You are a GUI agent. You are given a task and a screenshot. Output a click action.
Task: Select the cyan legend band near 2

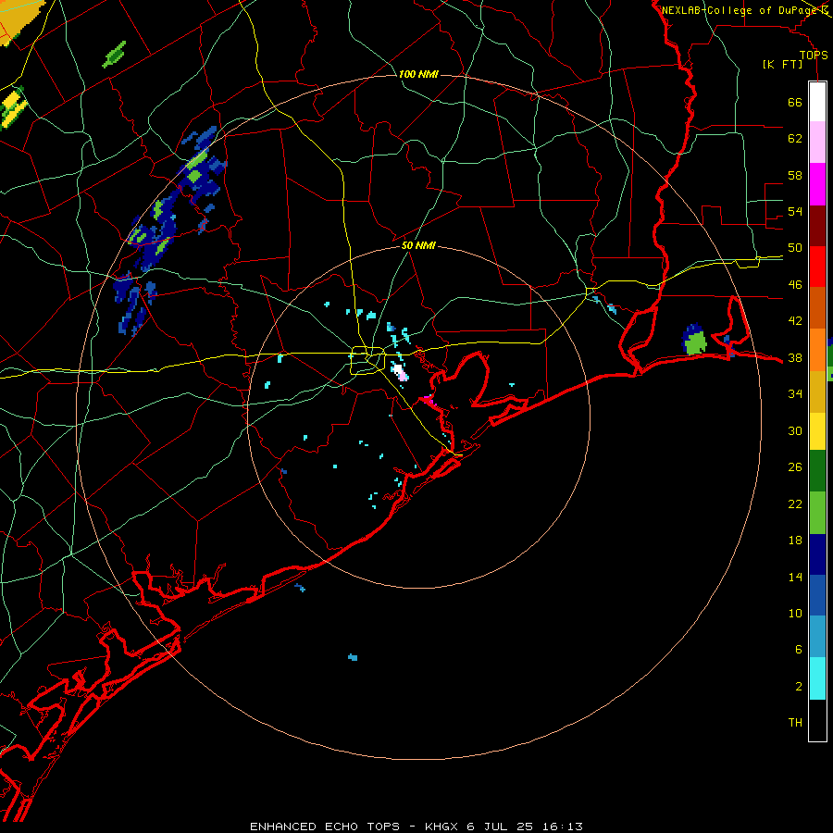[x=817, y=678]
